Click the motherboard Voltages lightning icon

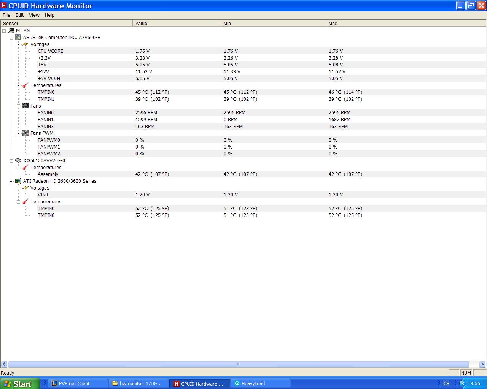tap(25, 44)
